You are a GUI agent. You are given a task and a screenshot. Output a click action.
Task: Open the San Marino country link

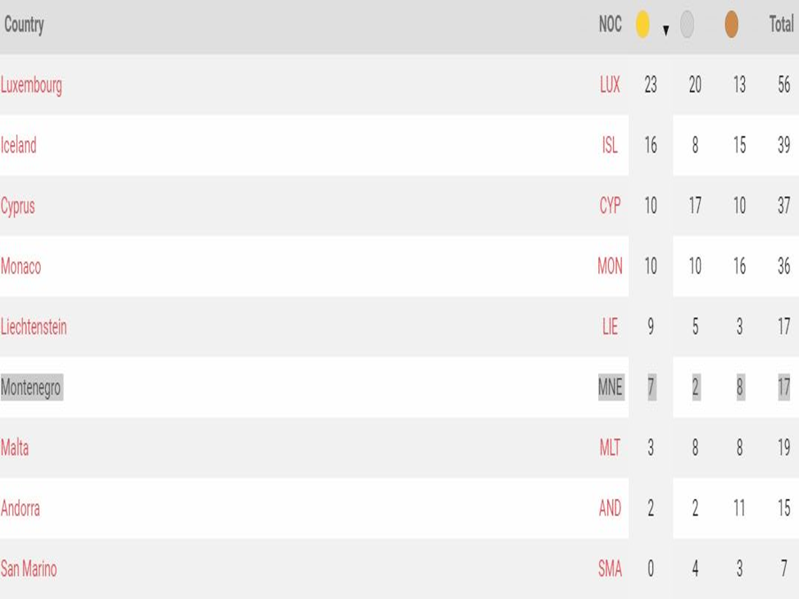pyautogui.click(x=29, y=570)
